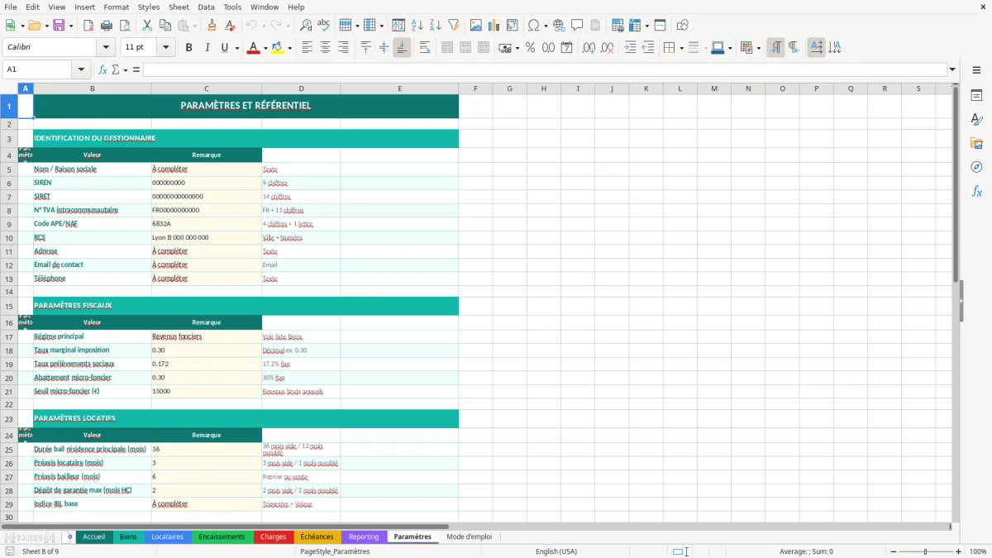The image size is (992, 558).
Task: Sort ascending A to Z
Action: [417, 26]
